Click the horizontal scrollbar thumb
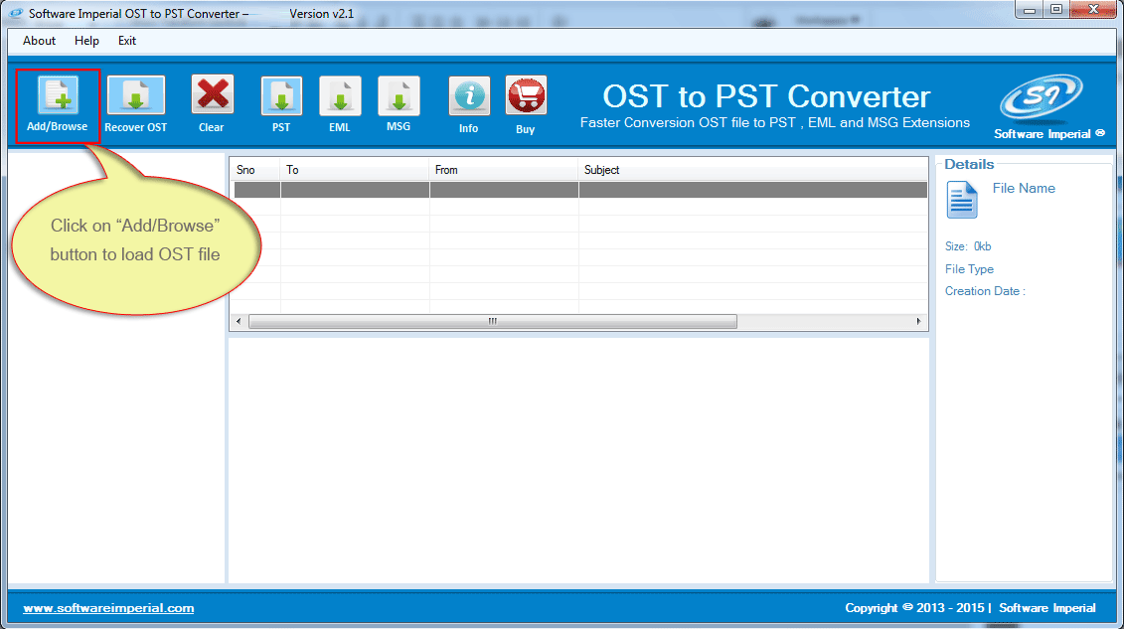The image size is (1124, 629). [493, 322]
